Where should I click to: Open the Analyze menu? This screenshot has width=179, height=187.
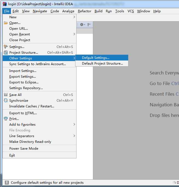[x=68, y=11]
